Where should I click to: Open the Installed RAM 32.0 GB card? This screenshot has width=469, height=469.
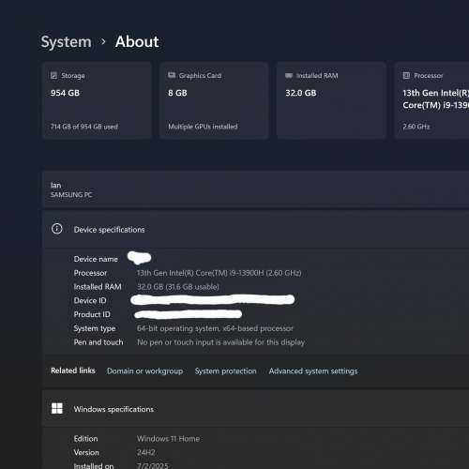pyautogui.click(x=331, y=100)
